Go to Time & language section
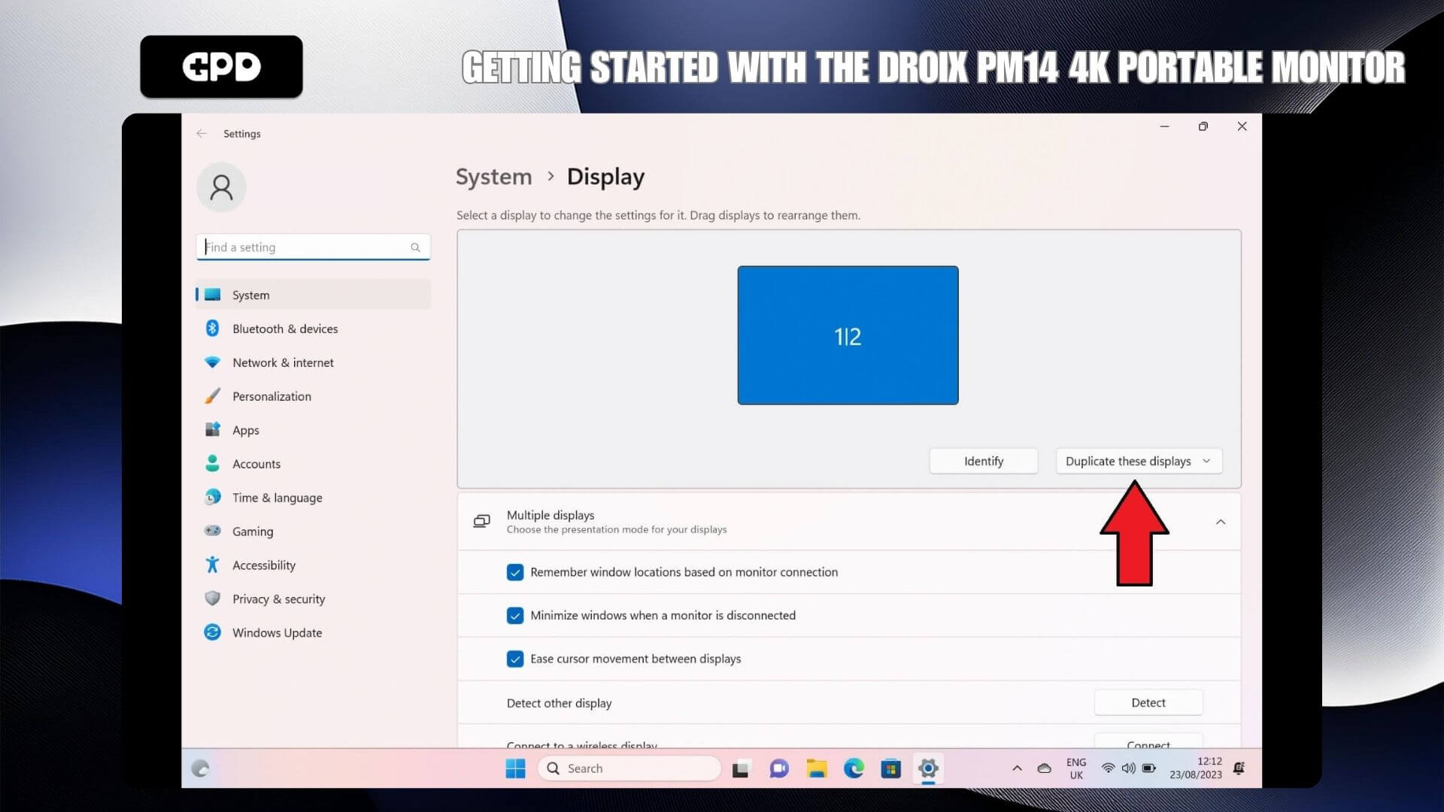The width and height of the screenshot is (1444, 812). click(277, 497)
